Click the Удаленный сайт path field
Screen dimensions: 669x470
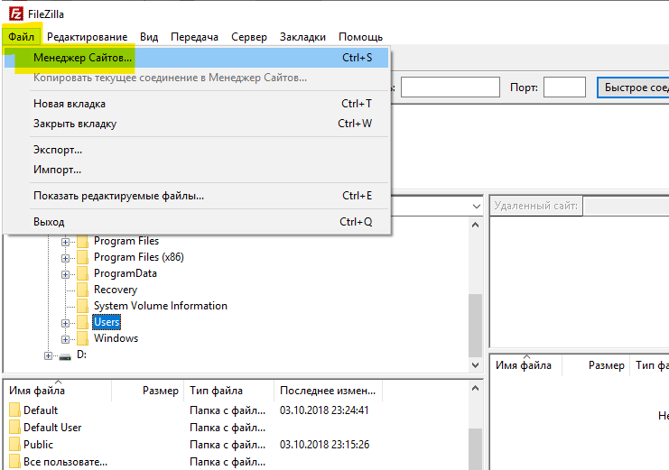[x=626, y=206]
